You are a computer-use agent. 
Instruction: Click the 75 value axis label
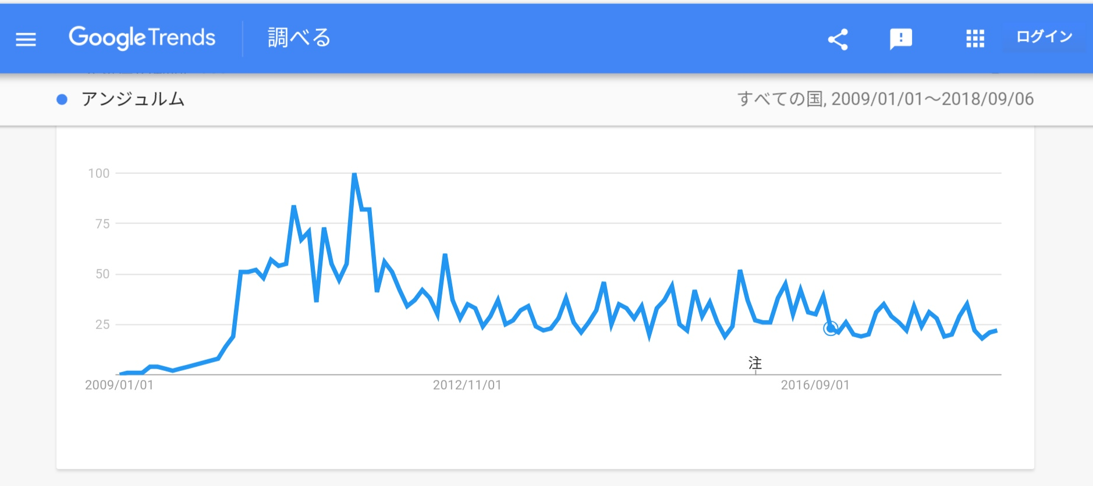102,224
